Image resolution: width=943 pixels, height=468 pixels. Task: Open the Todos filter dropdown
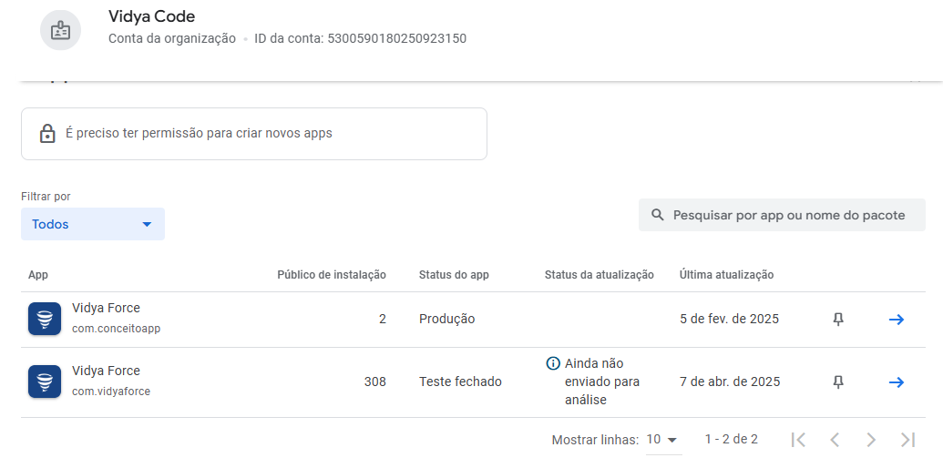point(93,224)
